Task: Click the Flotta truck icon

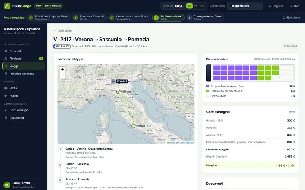Action: pyautogui.click(x=6, y=88)
